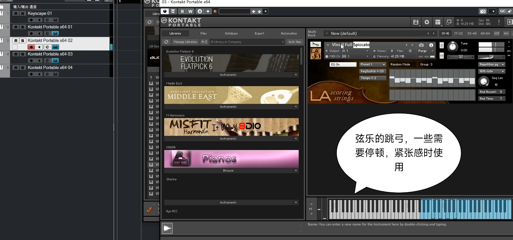Viewport: 513px width, 240px height.
Task: Refresh the libraries list in Kontakt browser
Action: [166, 42]
